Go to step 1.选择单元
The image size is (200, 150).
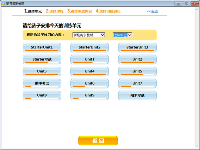33,11
